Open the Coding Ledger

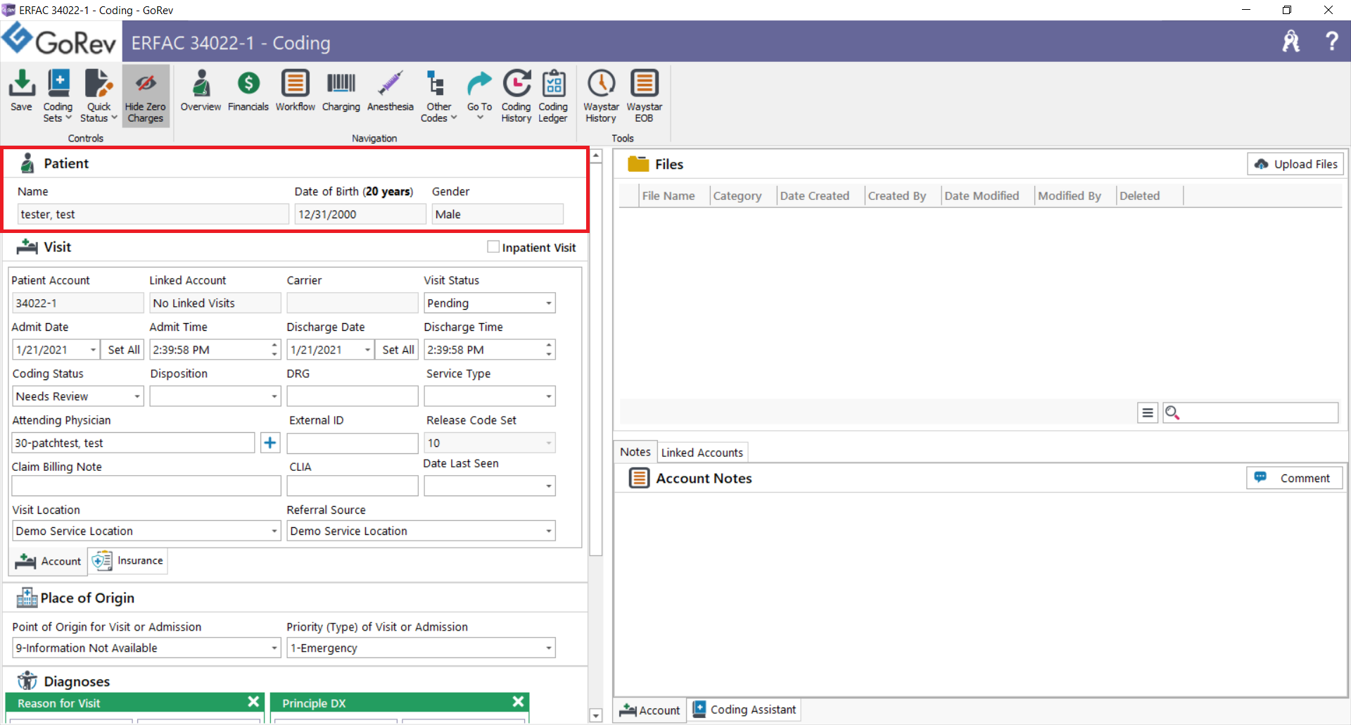pyautogui.click(x=554, y=96)
